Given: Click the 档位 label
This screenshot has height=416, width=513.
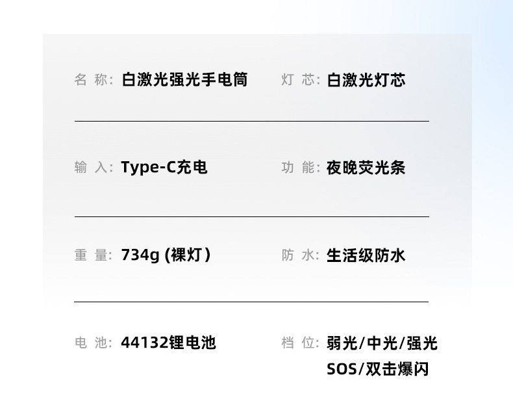Looking at the screenshot, I should [300, 343].
